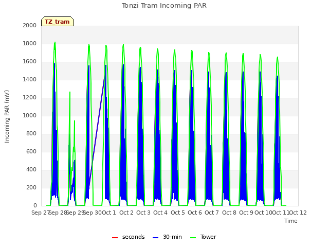Click the Oct 1 x-axis date label

click(109, 213)
